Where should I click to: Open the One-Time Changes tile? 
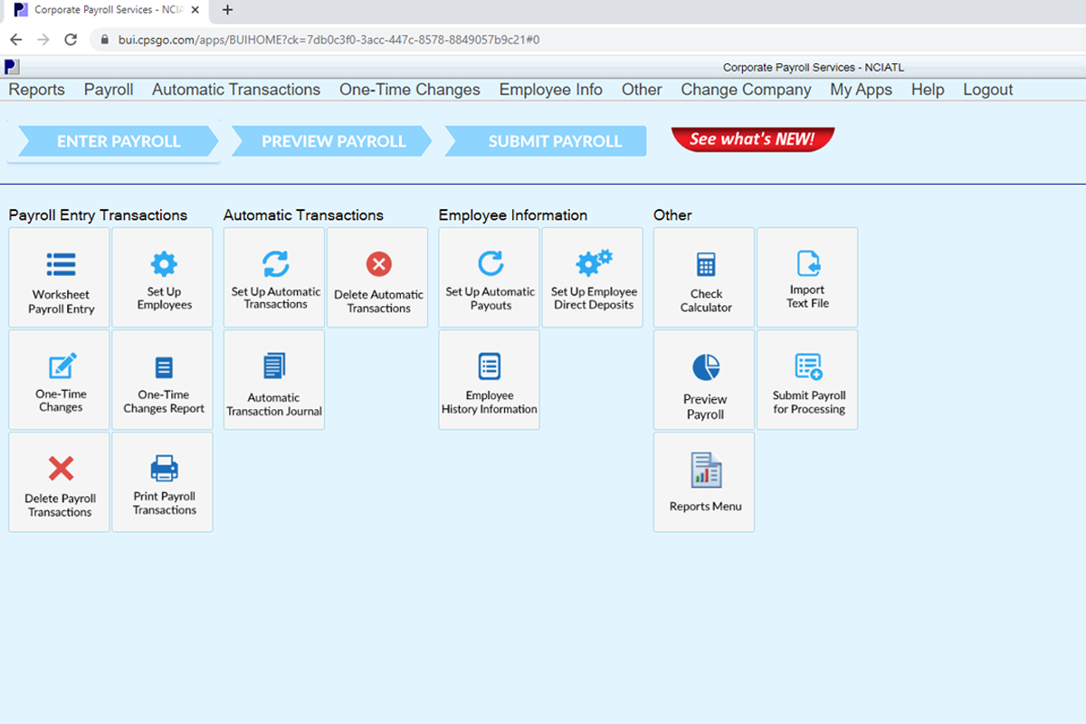[x=59, y=379]
